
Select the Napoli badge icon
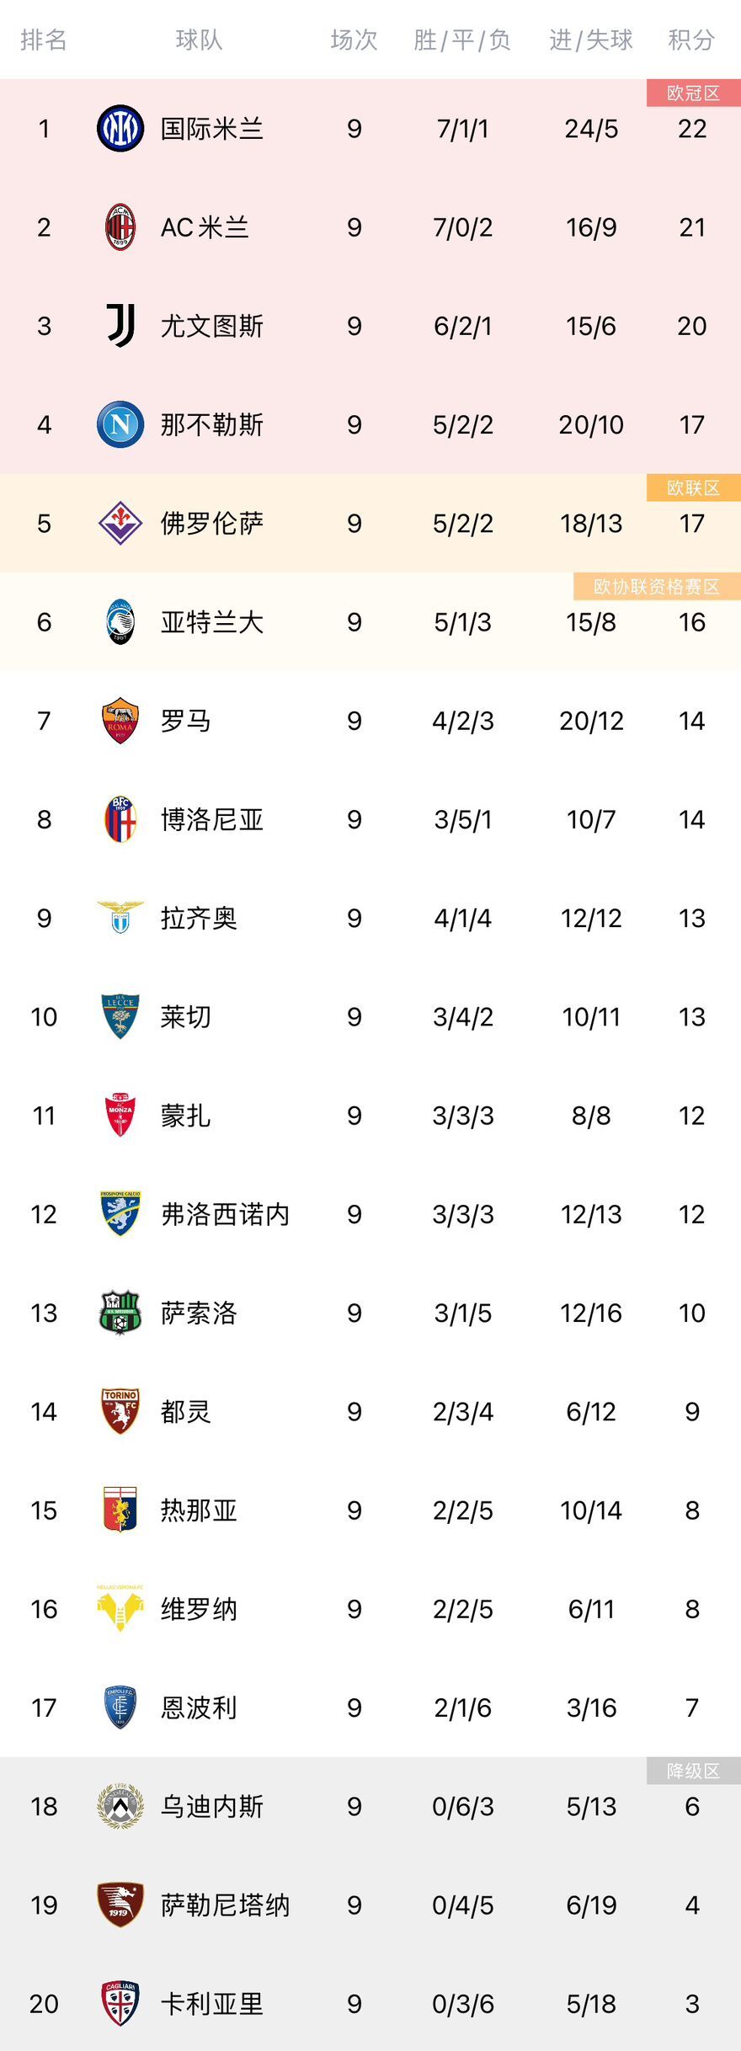point(120,424)
